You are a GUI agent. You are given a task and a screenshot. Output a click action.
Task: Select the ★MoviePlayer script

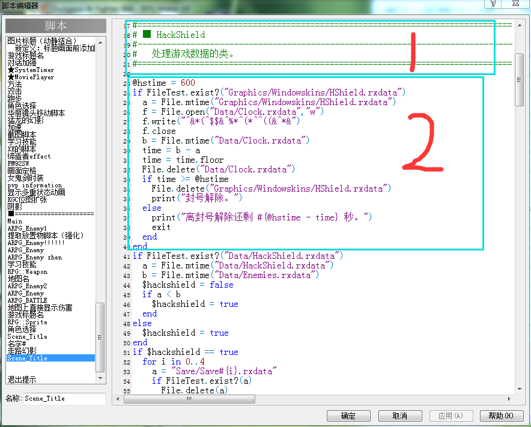(x=31, y=77)
